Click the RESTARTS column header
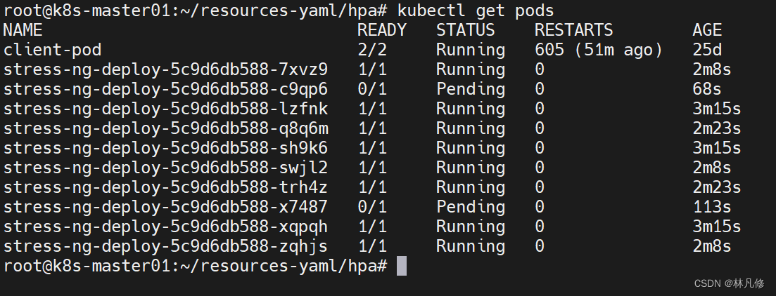The height and width of the screenshot is (296, 776). click(573, 30)
